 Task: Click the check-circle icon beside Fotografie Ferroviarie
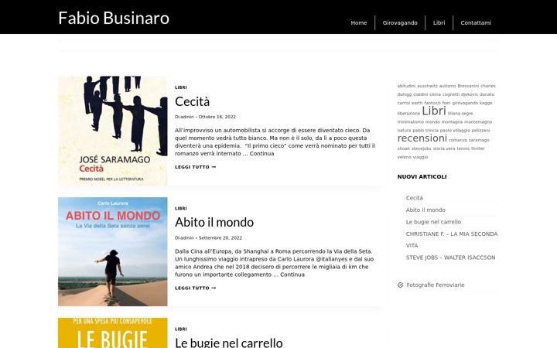click(401, 285)
